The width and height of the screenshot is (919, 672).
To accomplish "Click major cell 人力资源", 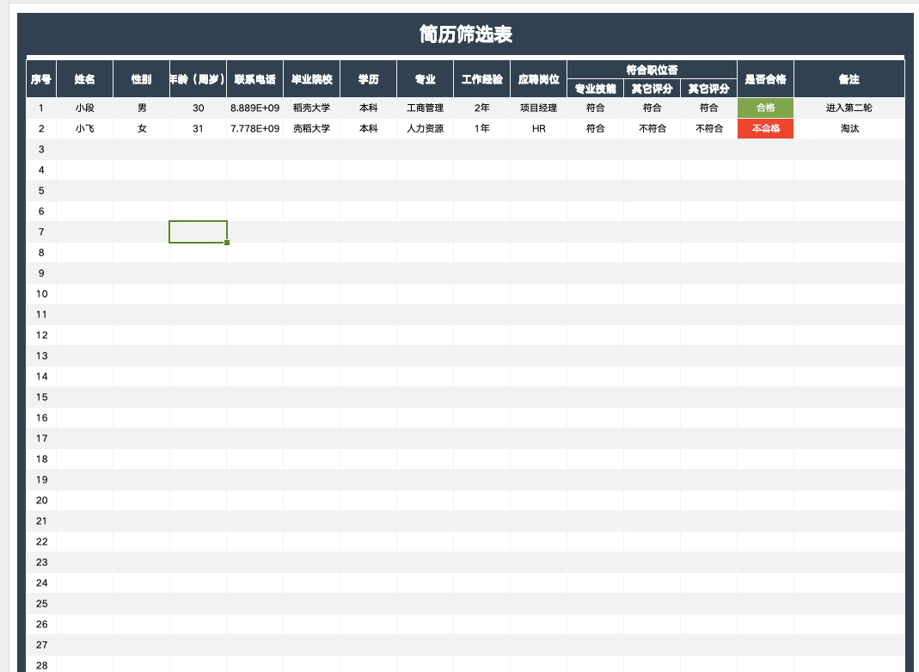I will point(426,128).
